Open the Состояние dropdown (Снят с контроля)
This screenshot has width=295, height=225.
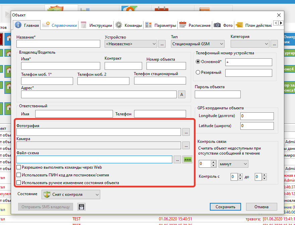[x=71, y=194]
